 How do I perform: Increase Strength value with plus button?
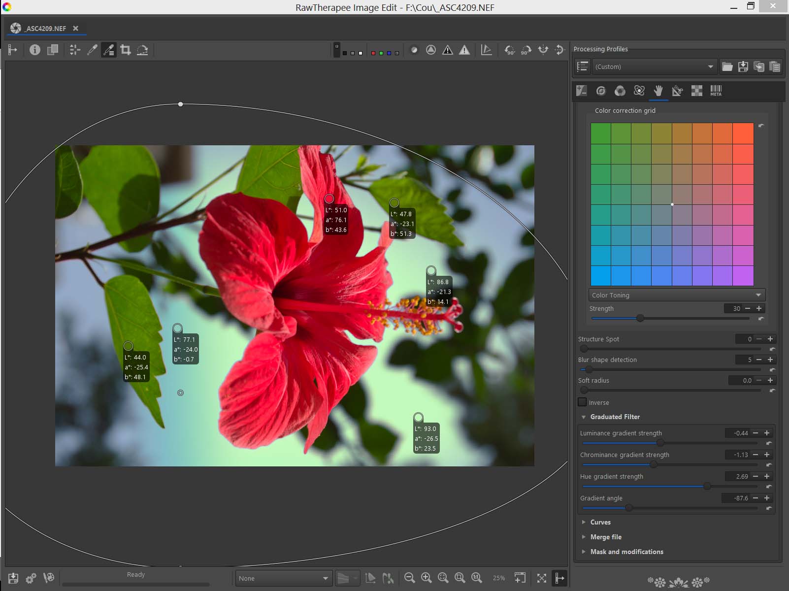759,308
